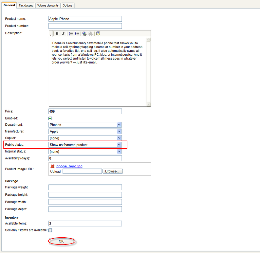Toggle bold formatting in description editor
This screenshot has width=260, height=253.
tap(57, 34)
